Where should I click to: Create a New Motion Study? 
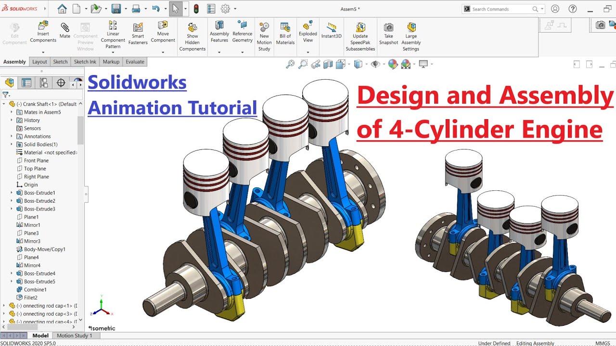tap(264, 37)
